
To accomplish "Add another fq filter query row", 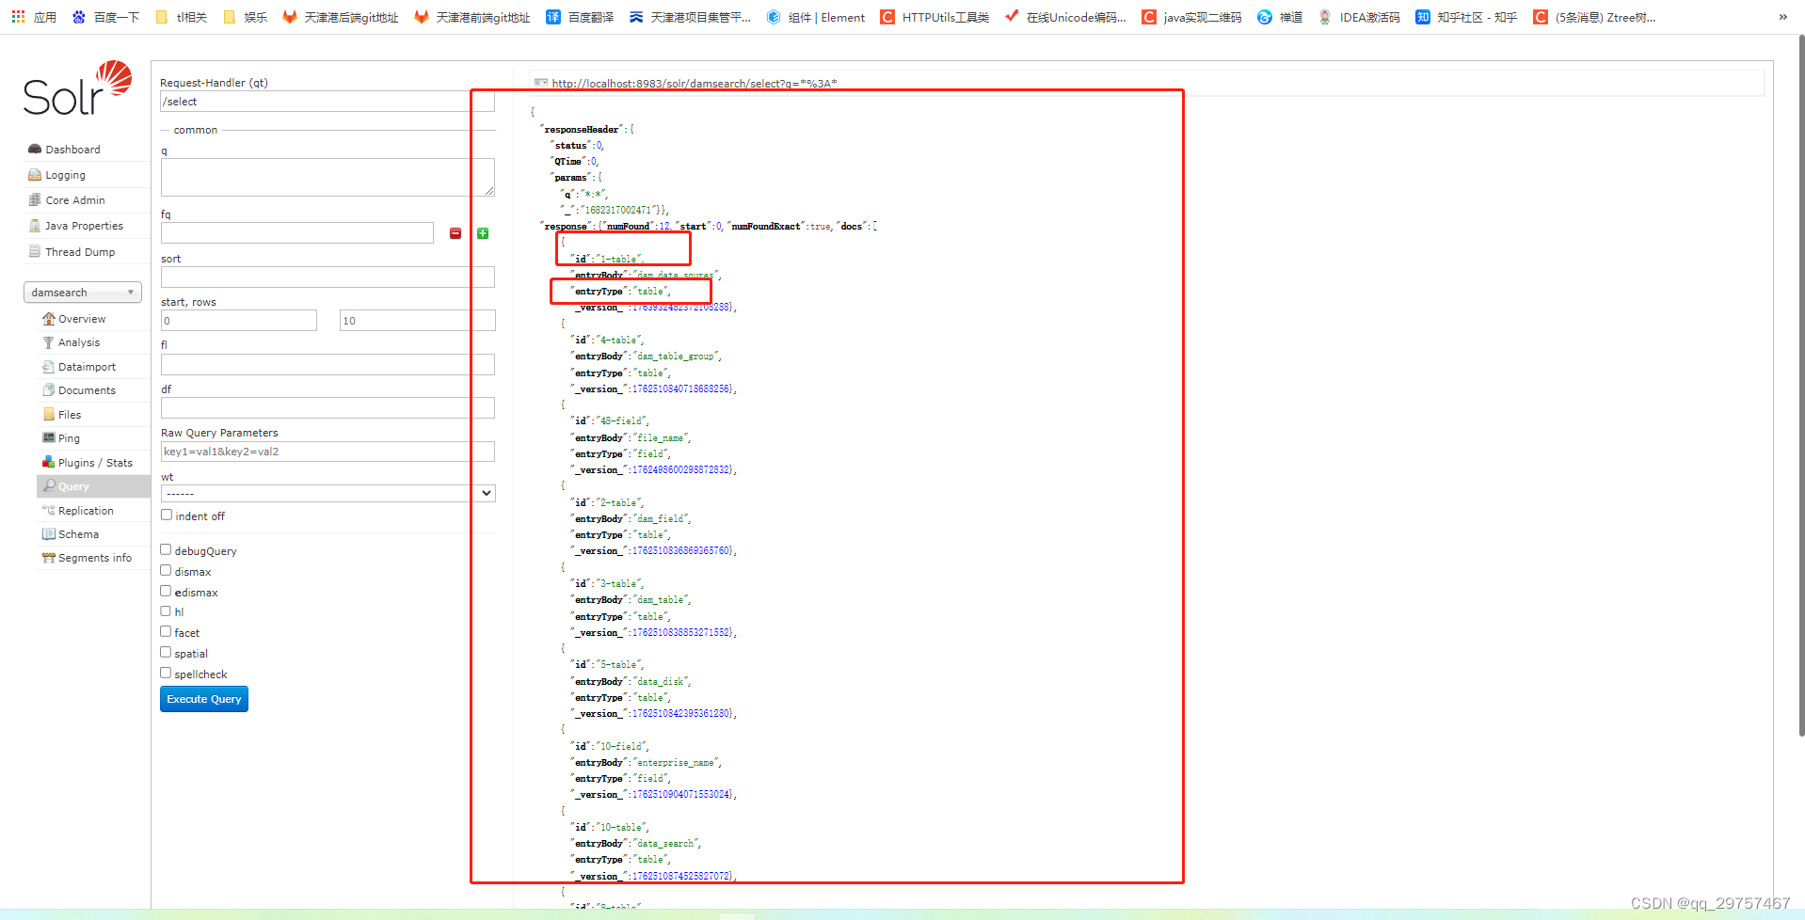I will pyautogui.click(x=483, y=232).
